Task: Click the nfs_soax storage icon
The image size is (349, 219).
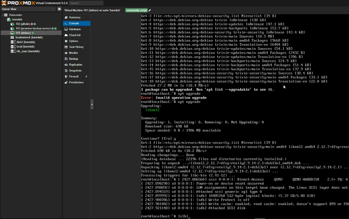Action: [12, 51]
